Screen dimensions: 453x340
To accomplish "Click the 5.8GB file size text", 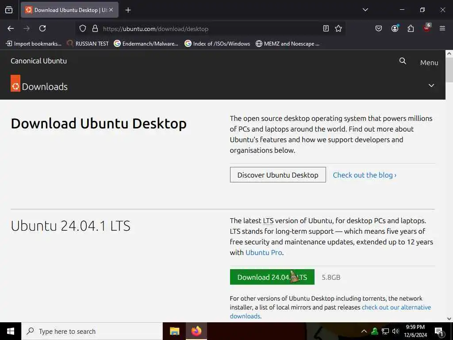I will point(331,277).
